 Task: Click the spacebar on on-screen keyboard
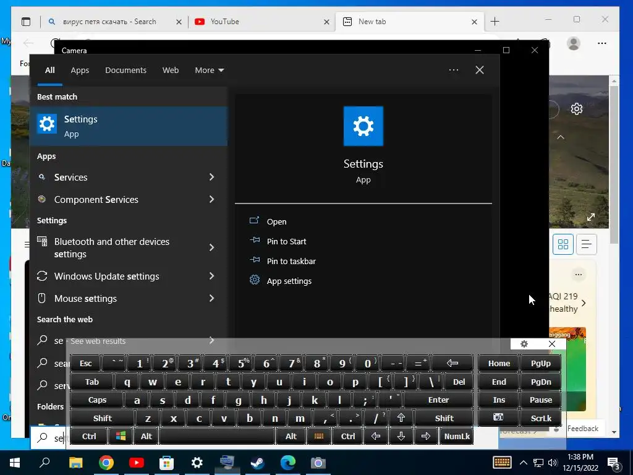point(217,436)
